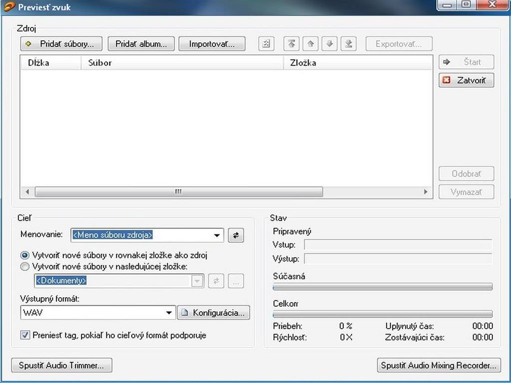Click the Exportovať button
511x383 pixels.
pyautogui.click(x=399, y=44)
